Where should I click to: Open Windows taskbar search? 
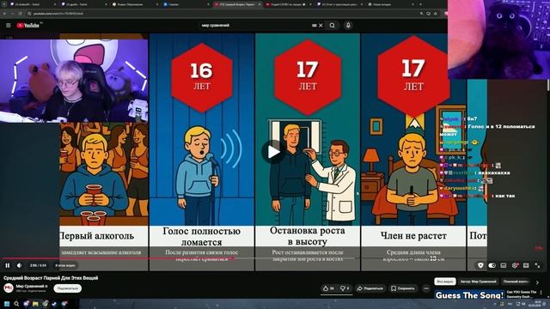(x=16, y=304)
